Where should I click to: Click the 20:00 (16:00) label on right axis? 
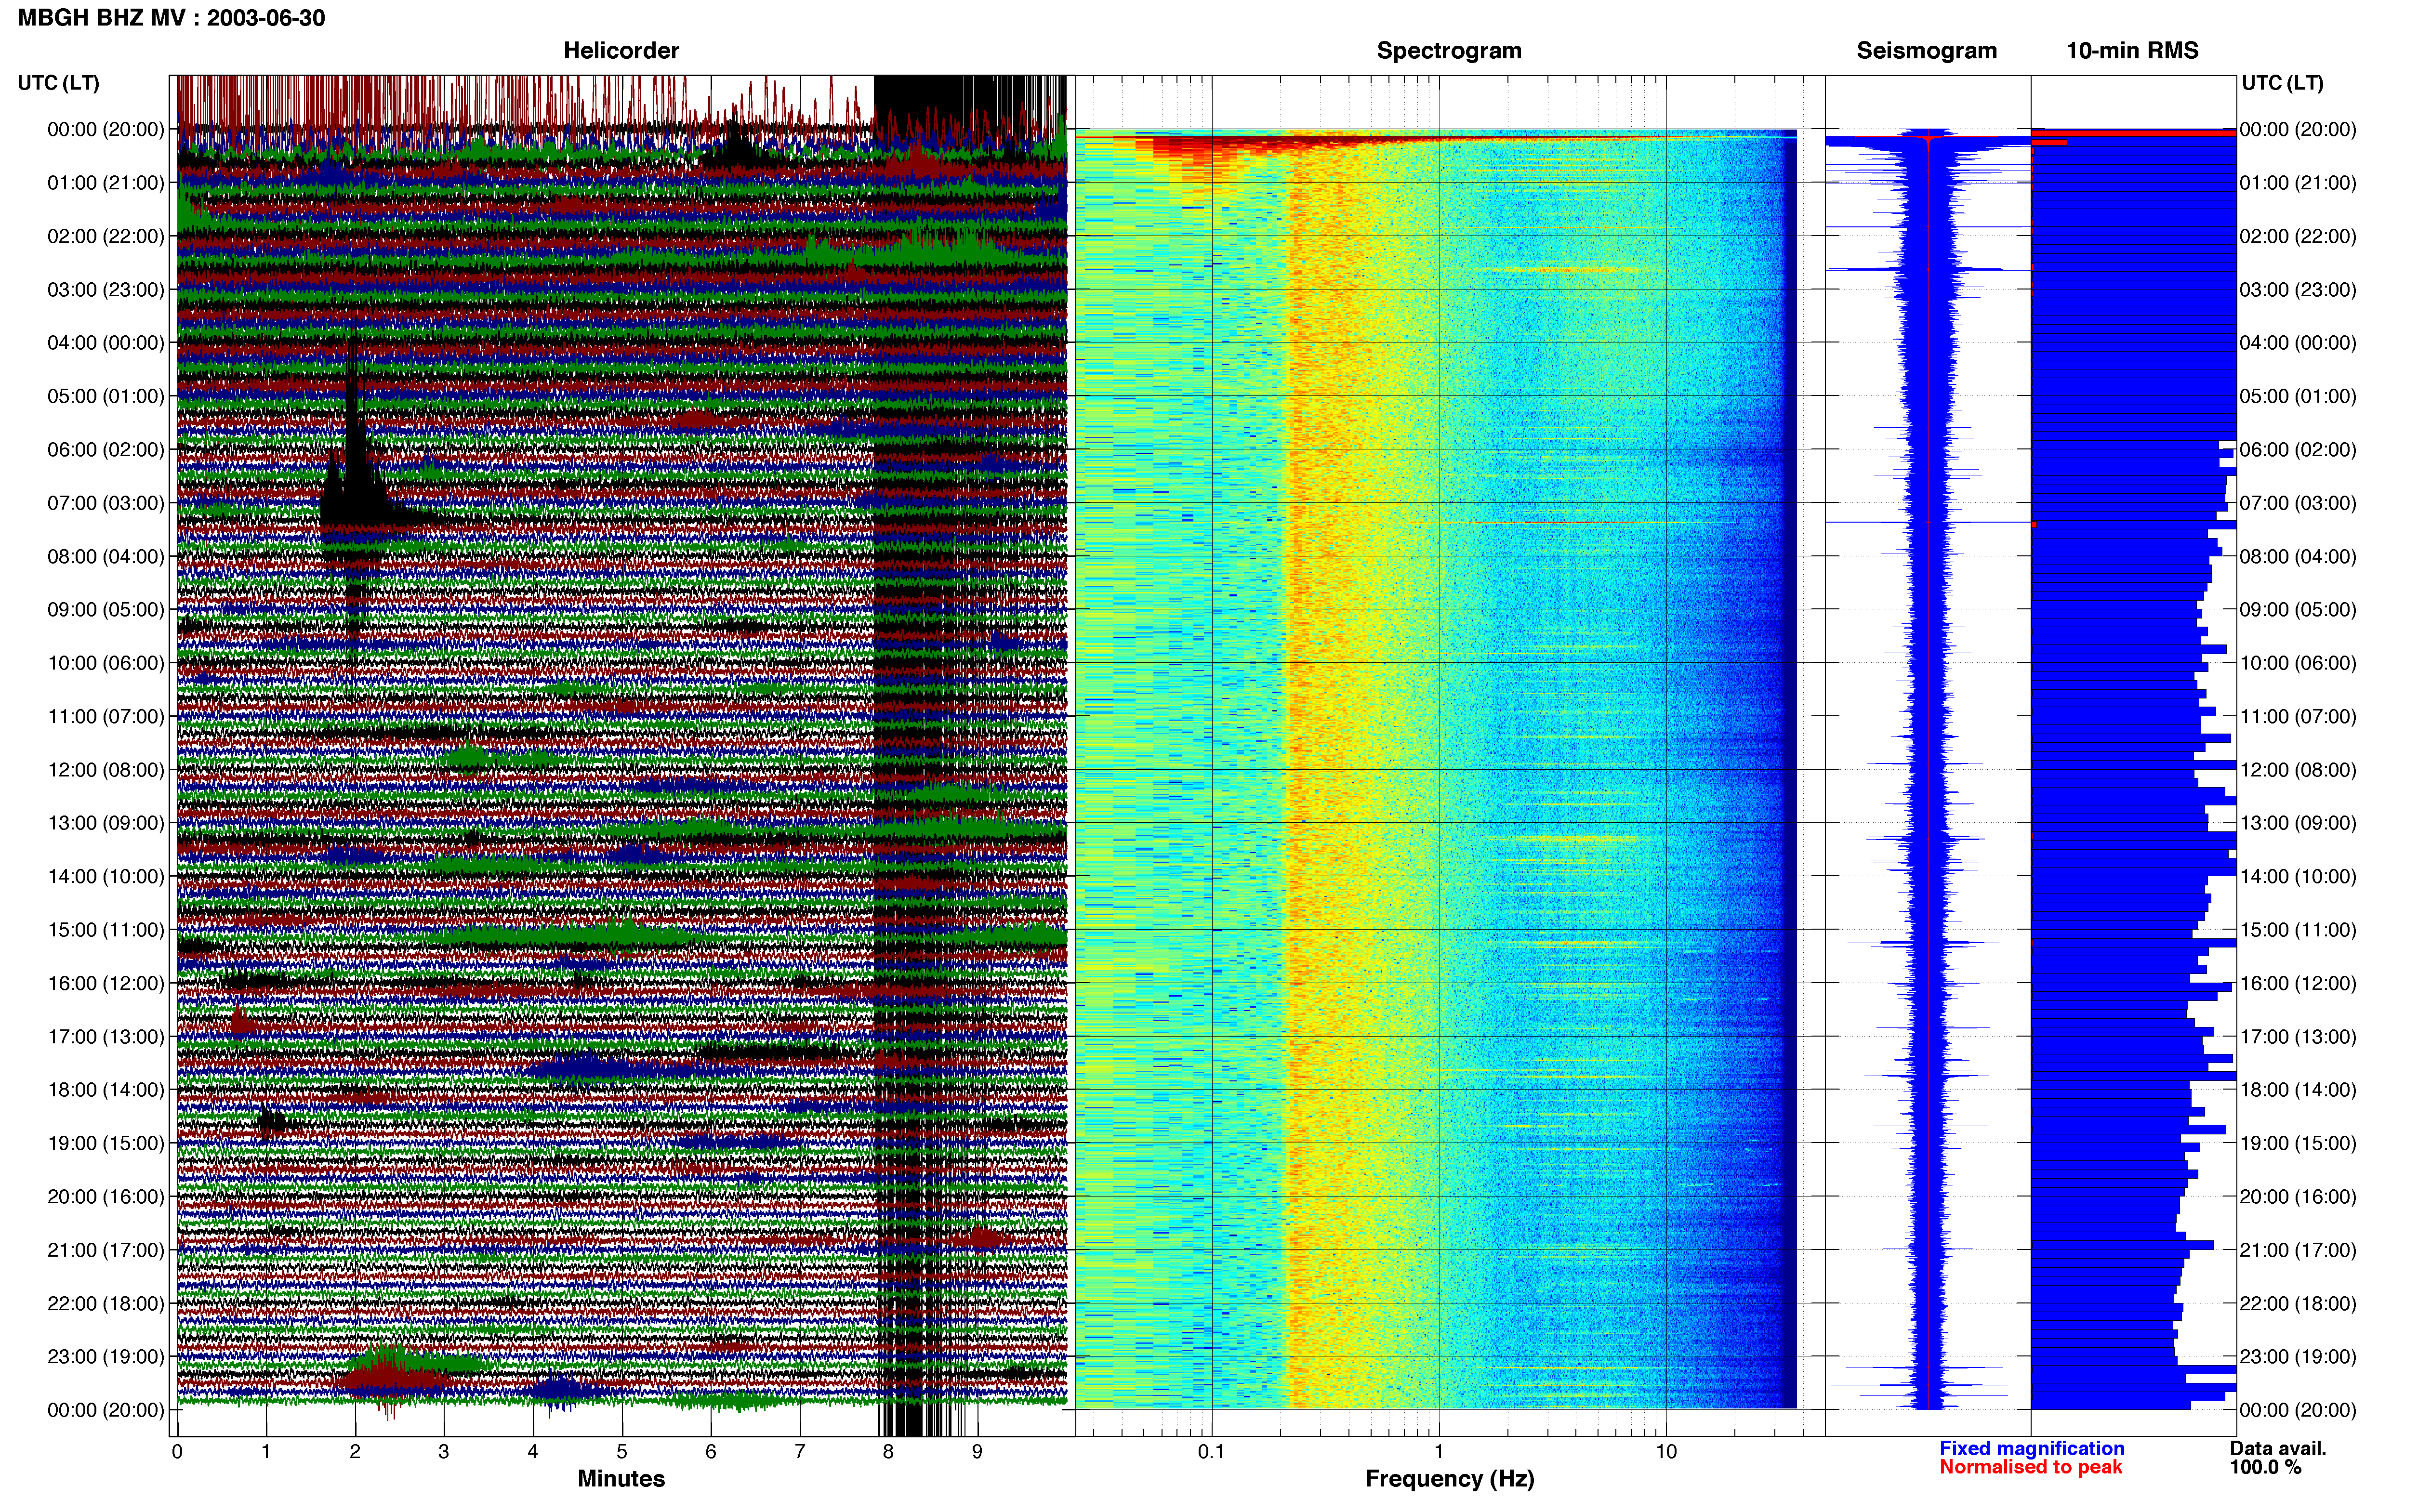click(2298, 1197)
